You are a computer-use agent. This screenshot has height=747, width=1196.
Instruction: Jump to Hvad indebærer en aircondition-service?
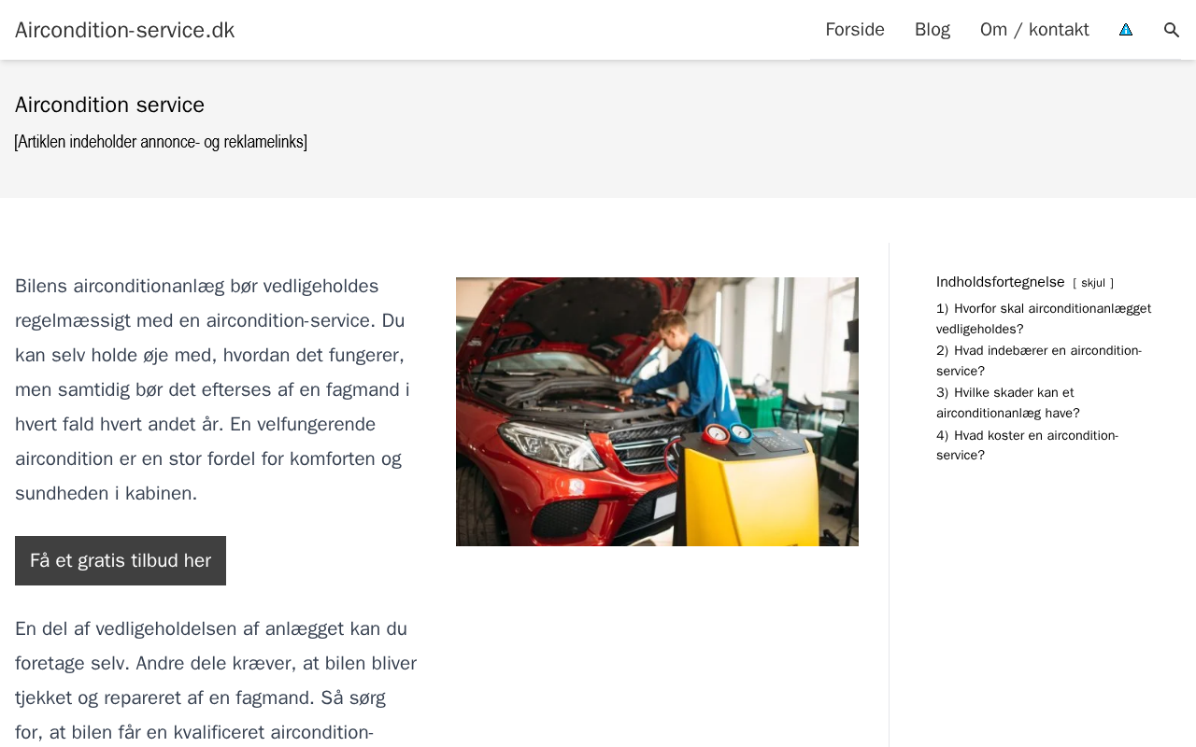[1039, 360]
